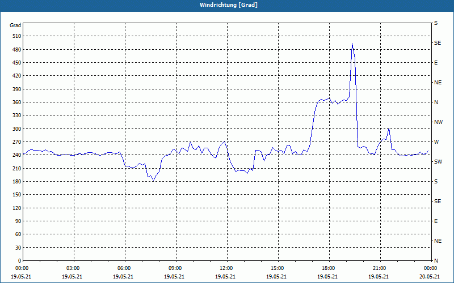Click the 60 y-axis tick label
Screen dimensions: 454x283
click(x=18, y=234)
